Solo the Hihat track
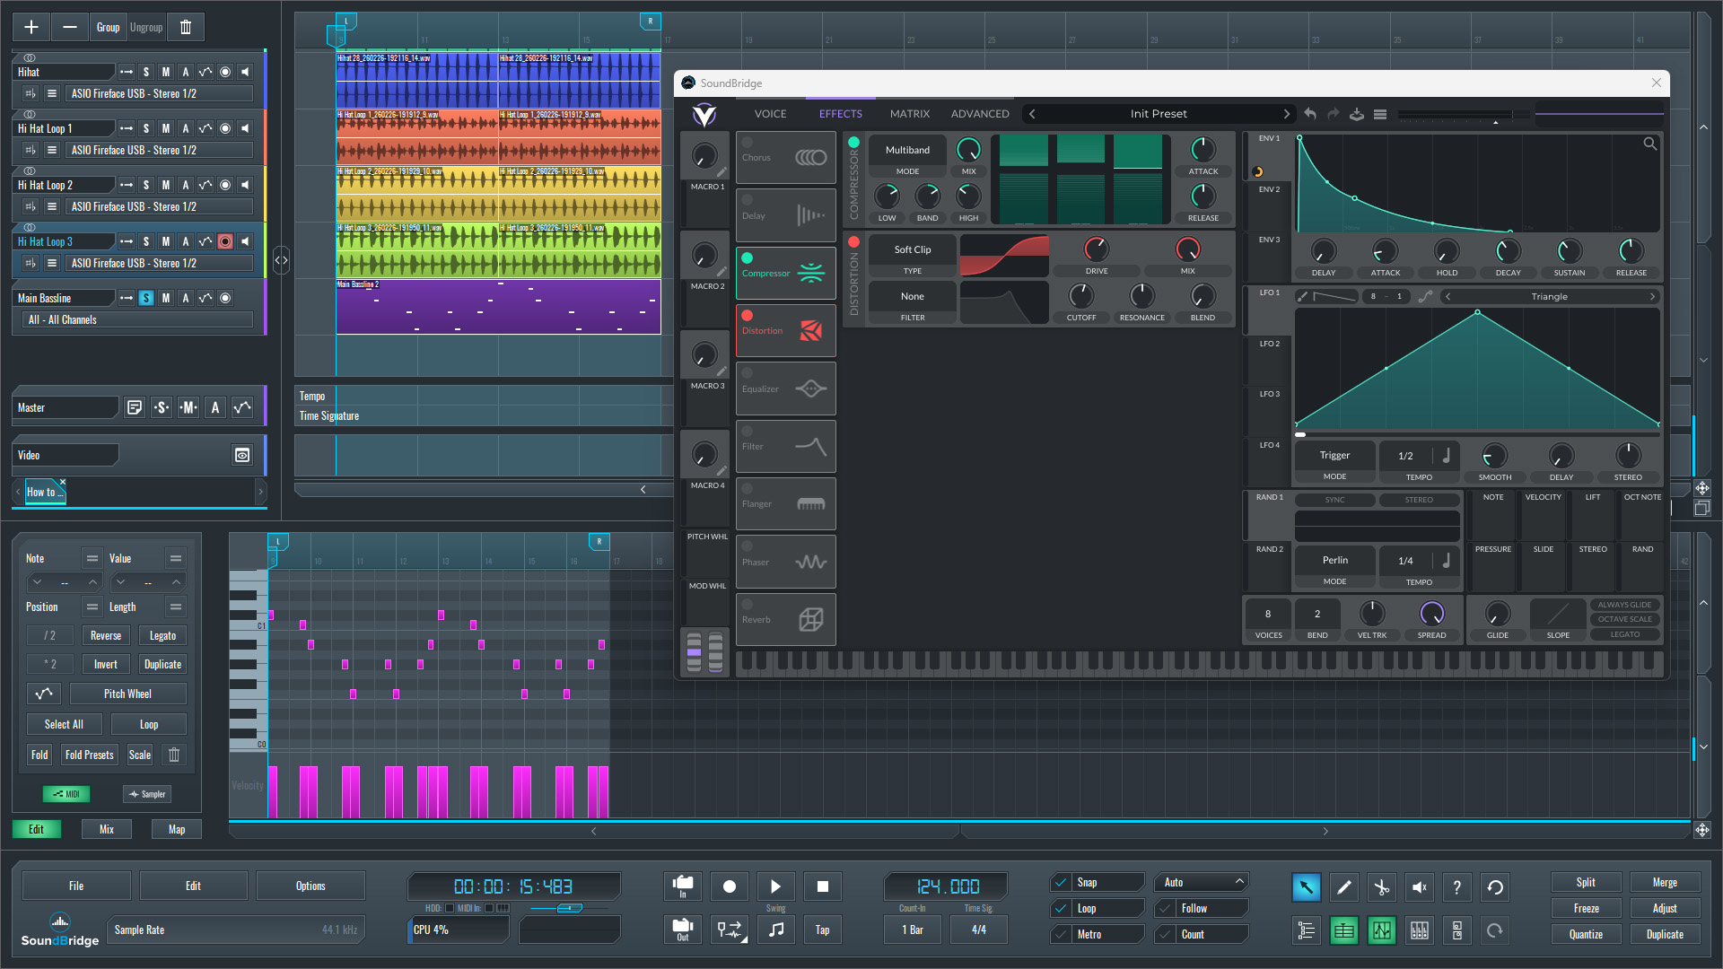The width and height of the screenshot is (1723, 969). pyautogui.click(x=146, y=72)
